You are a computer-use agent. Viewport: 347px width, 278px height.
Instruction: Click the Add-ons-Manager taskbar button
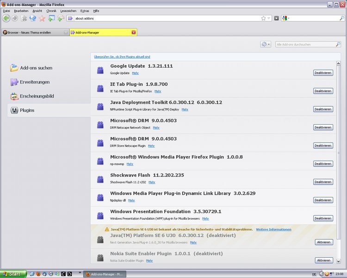click(105, 274)
